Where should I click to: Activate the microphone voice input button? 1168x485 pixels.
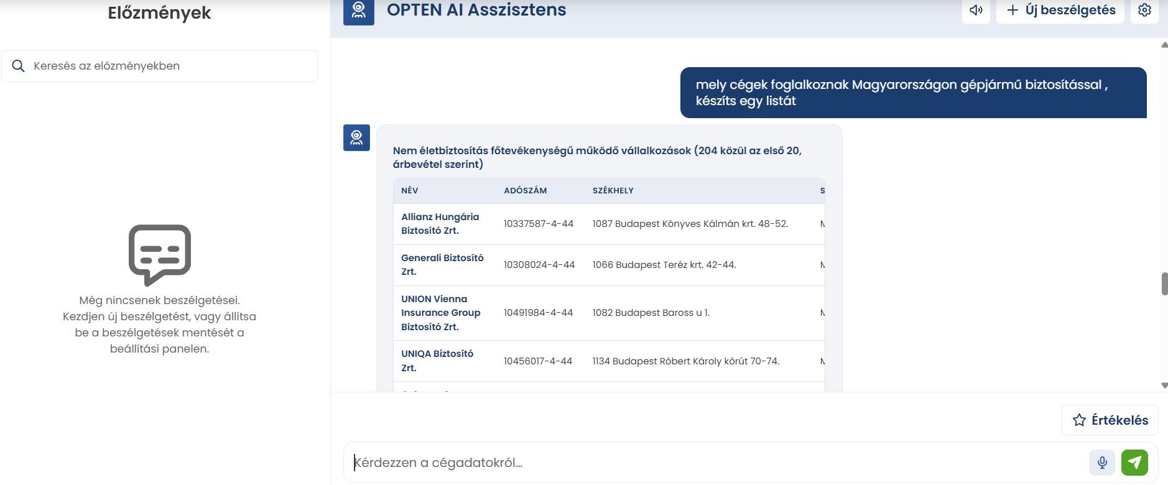pos(1102,463)
